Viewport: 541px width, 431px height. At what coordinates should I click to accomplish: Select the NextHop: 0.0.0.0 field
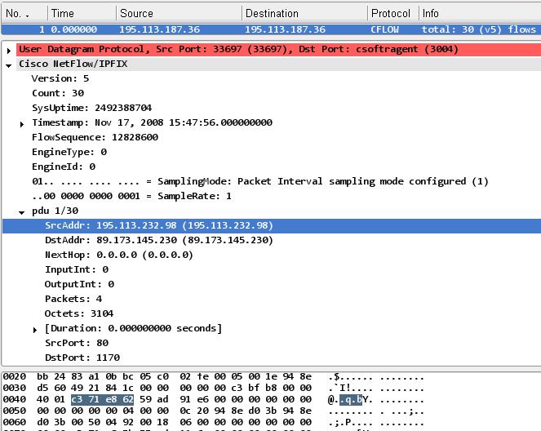click(x=118, y=255)
